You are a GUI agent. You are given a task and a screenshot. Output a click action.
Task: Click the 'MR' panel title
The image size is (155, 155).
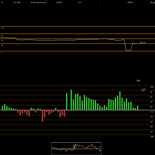pos(138,81)
